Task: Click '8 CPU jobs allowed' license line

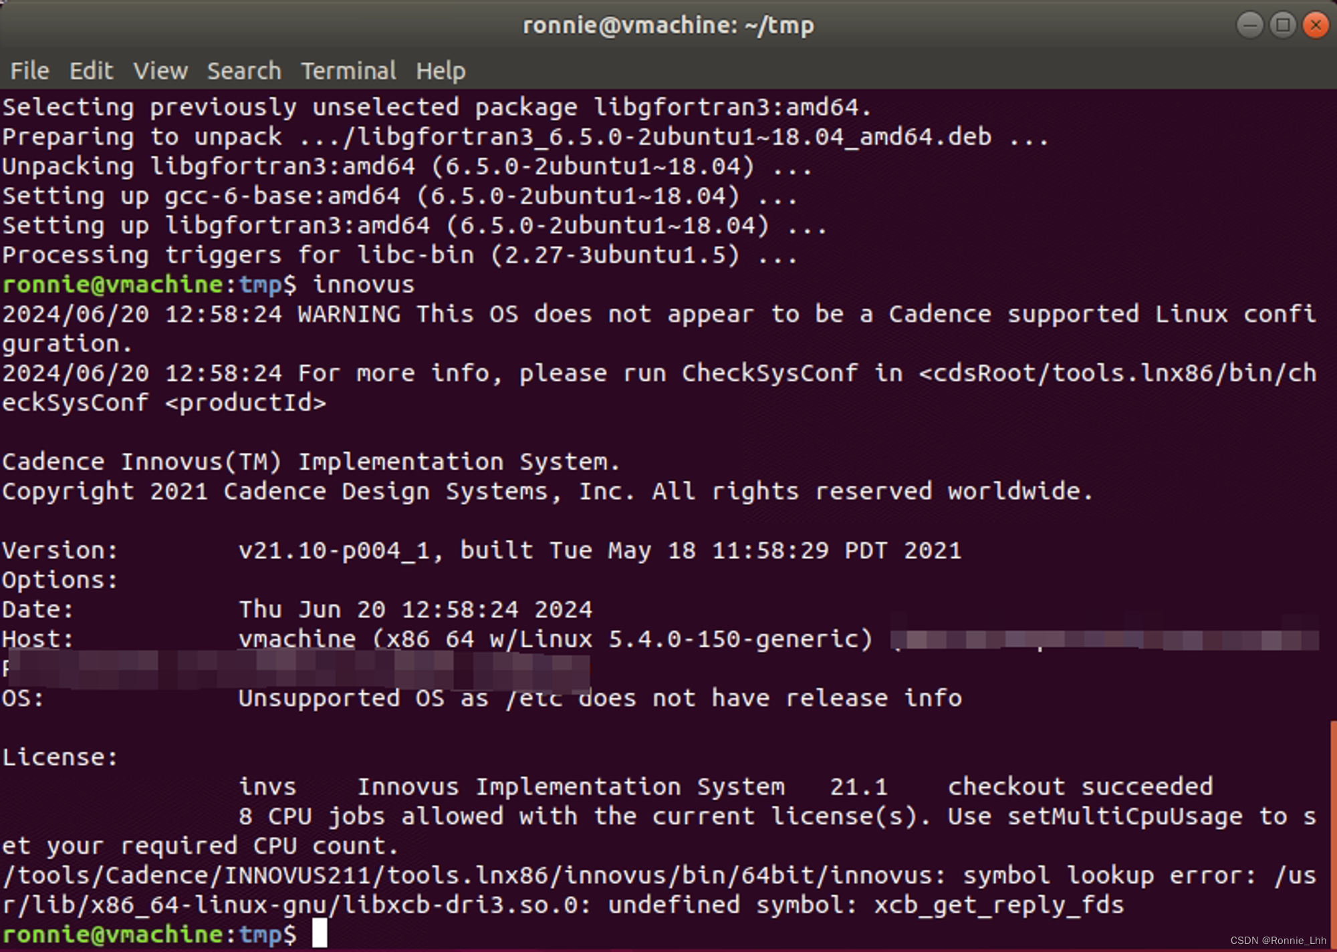Action: [658, 830]
